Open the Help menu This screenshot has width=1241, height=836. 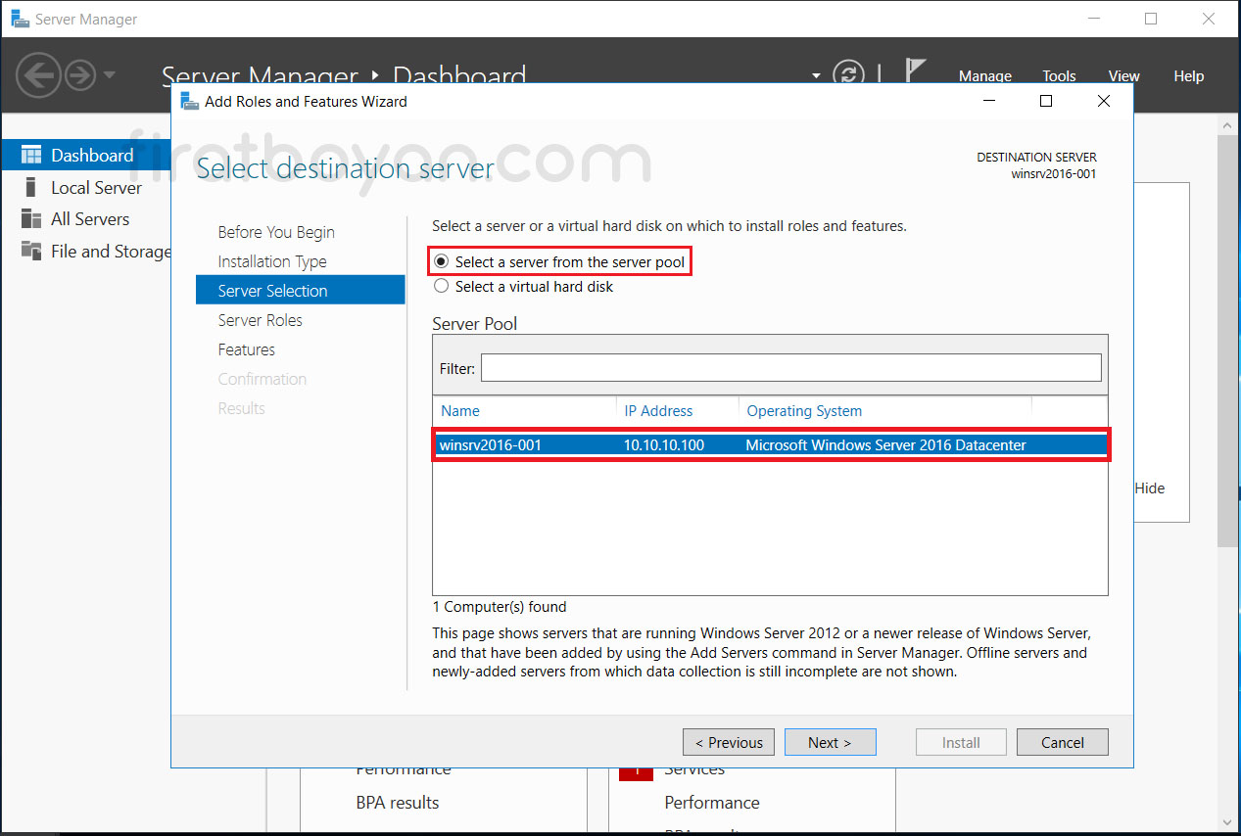1188,76
